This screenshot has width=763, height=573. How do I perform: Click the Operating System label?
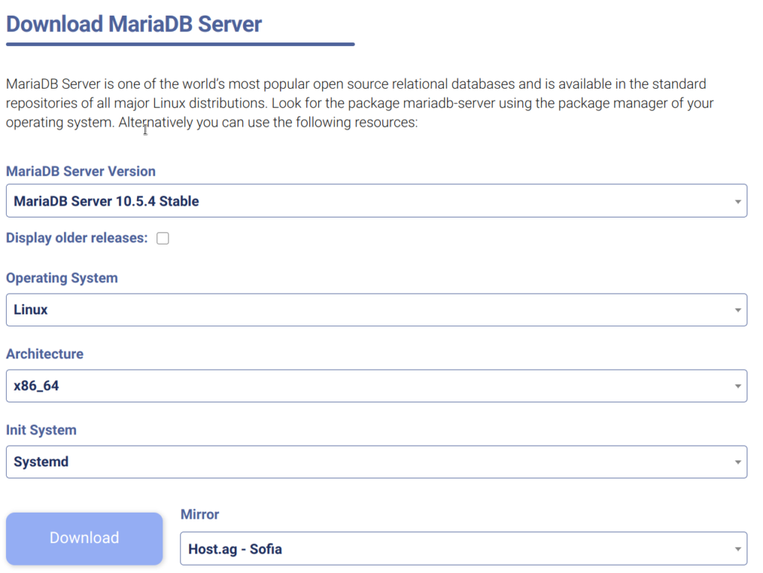pos(62,278)
